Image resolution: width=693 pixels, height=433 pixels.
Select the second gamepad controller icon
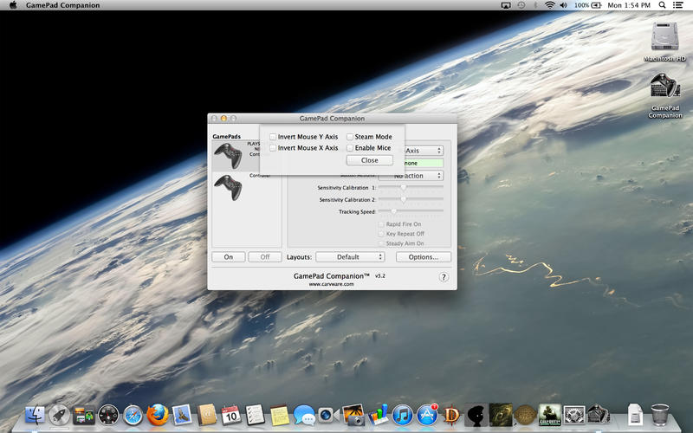click(x=228, y=187)
